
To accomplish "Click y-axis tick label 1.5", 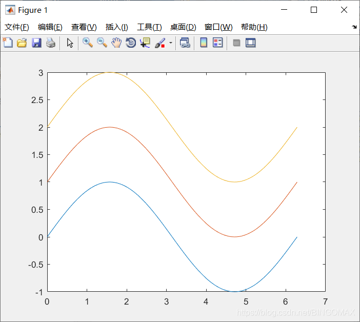I will (37, 155).
